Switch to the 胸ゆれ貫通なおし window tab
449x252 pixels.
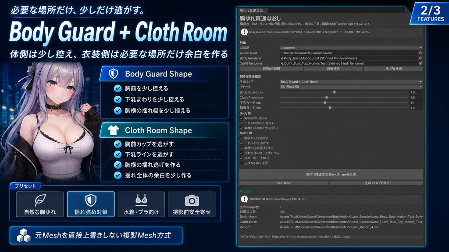pyautogui.click(x=252, y=10)
